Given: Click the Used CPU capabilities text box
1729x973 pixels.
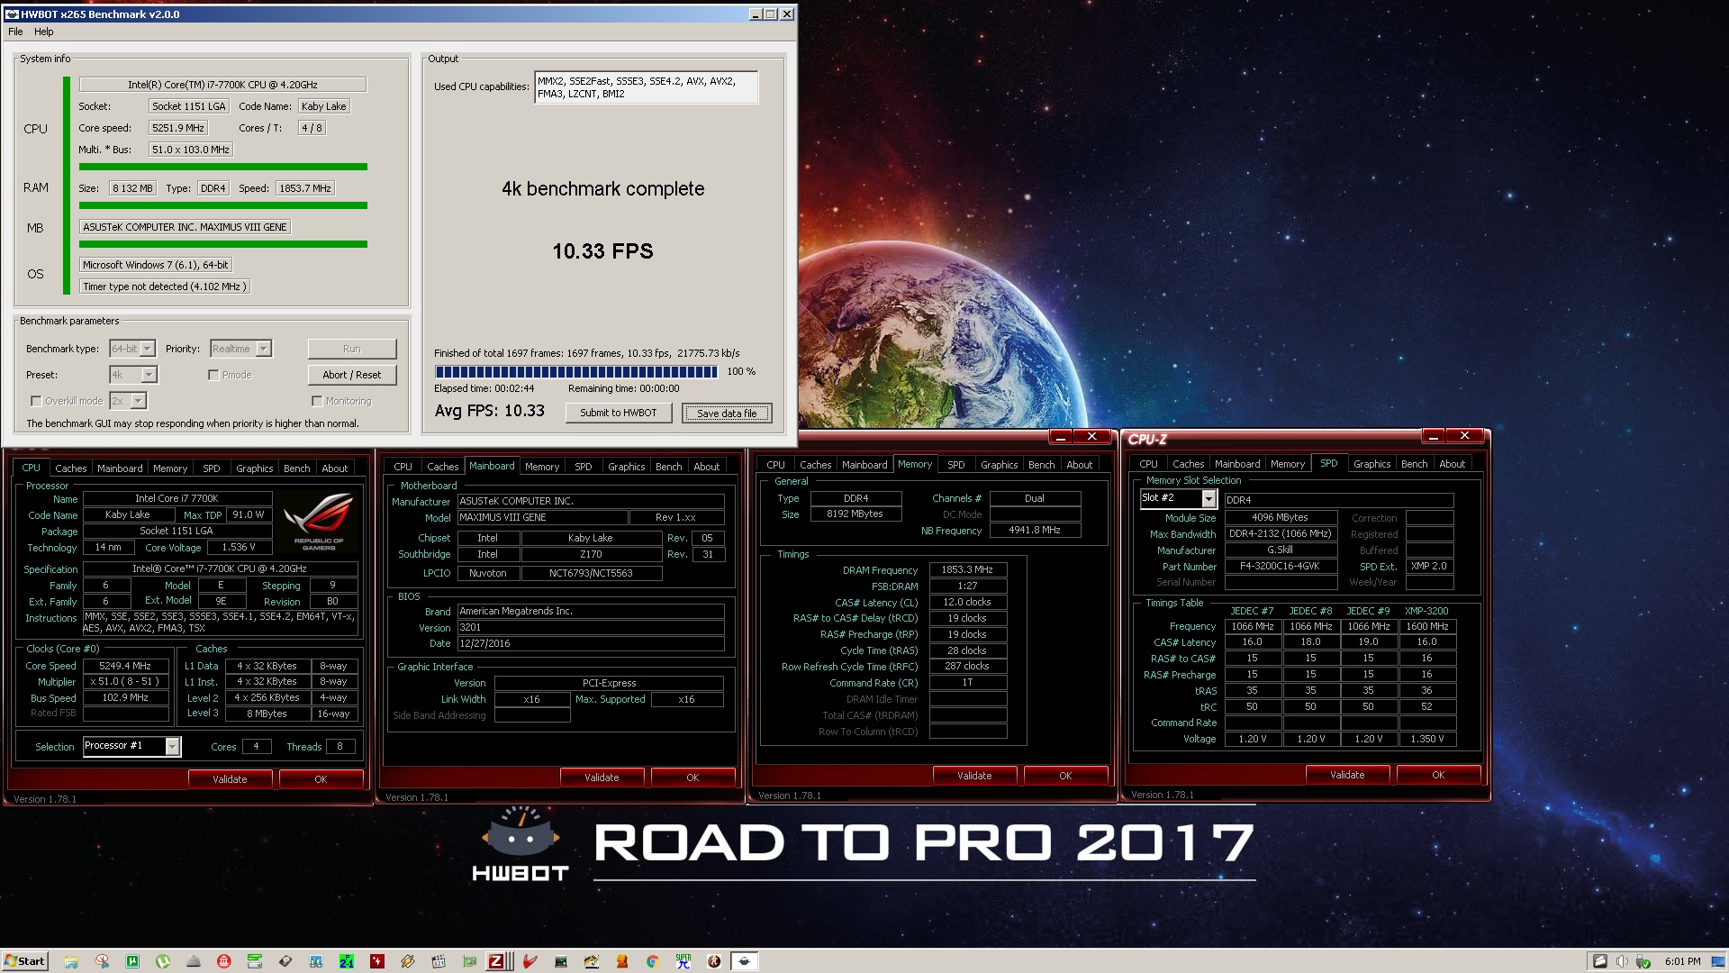Looking at the screenshot, I should pos(646,87).
